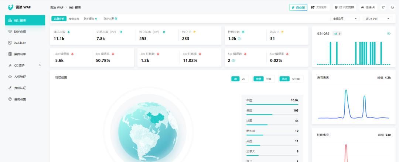Click the 商业版 button

click(298, 7)
